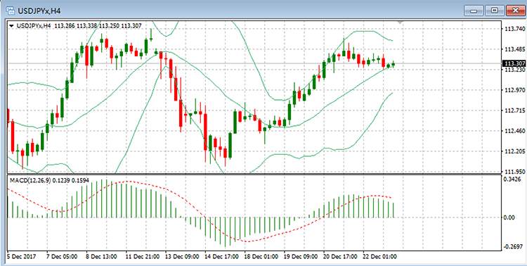
Task: Maximize the USDJPYx,H4 chart window
Action: point(495,11)
